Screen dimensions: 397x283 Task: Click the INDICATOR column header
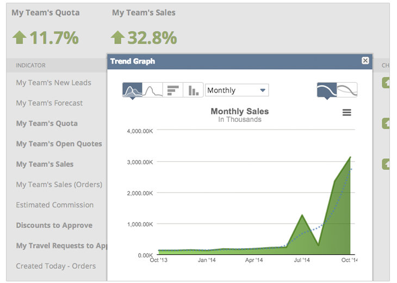tap(30, 65)
